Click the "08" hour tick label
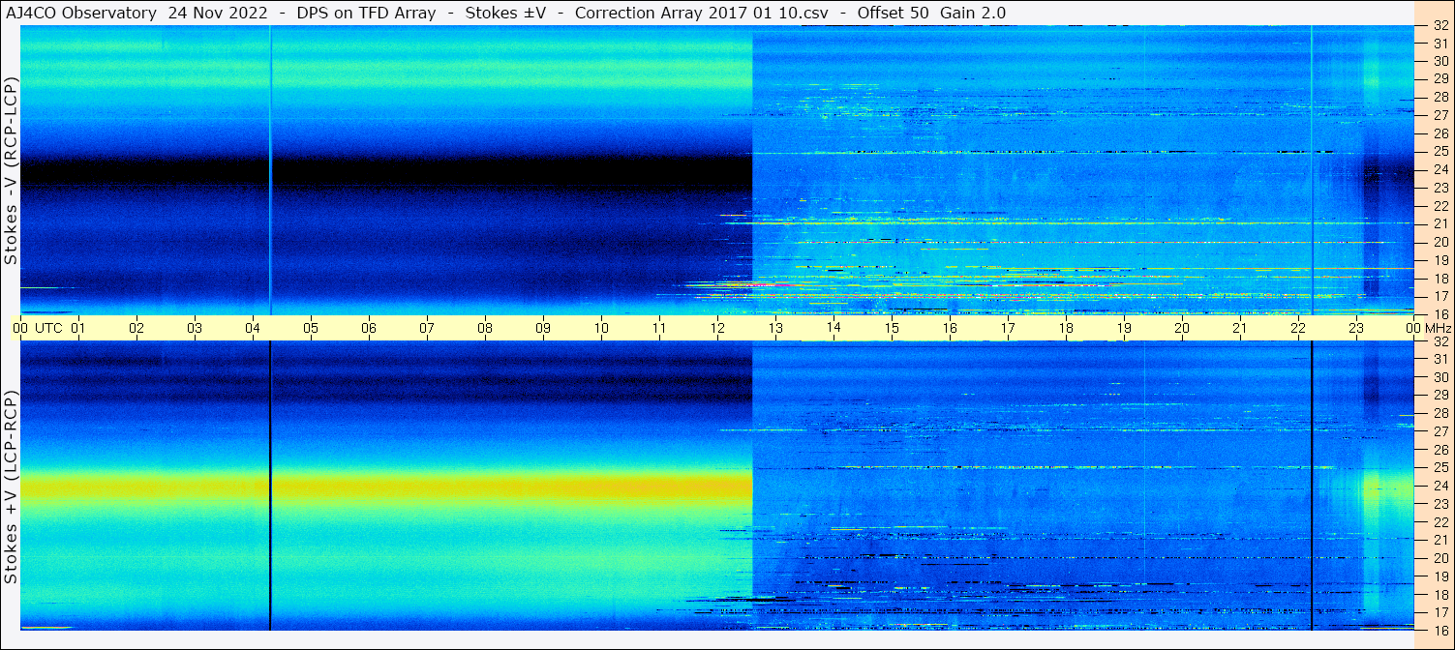Screen dimensions: 1455x650 (x=485, y=328)
